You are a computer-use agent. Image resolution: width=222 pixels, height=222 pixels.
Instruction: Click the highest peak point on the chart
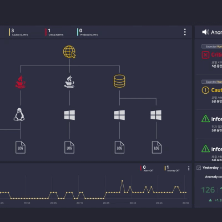pos(122,181)
